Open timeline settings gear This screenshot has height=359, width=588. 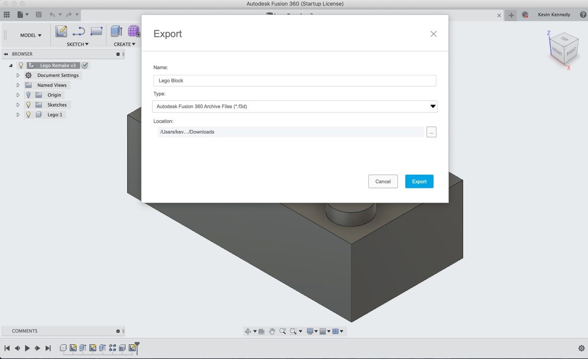(x=581, y=348)
